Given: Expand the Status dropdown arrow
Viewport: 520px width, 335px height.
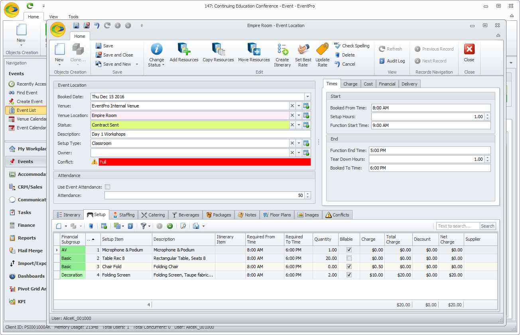Looking at the screenshot, I should pyautogui.click(x=299, y=125).
